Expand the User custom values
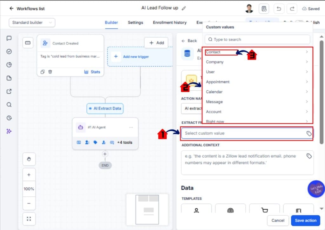325x230 pixels. pyautogui.click(x=257, y=72)
